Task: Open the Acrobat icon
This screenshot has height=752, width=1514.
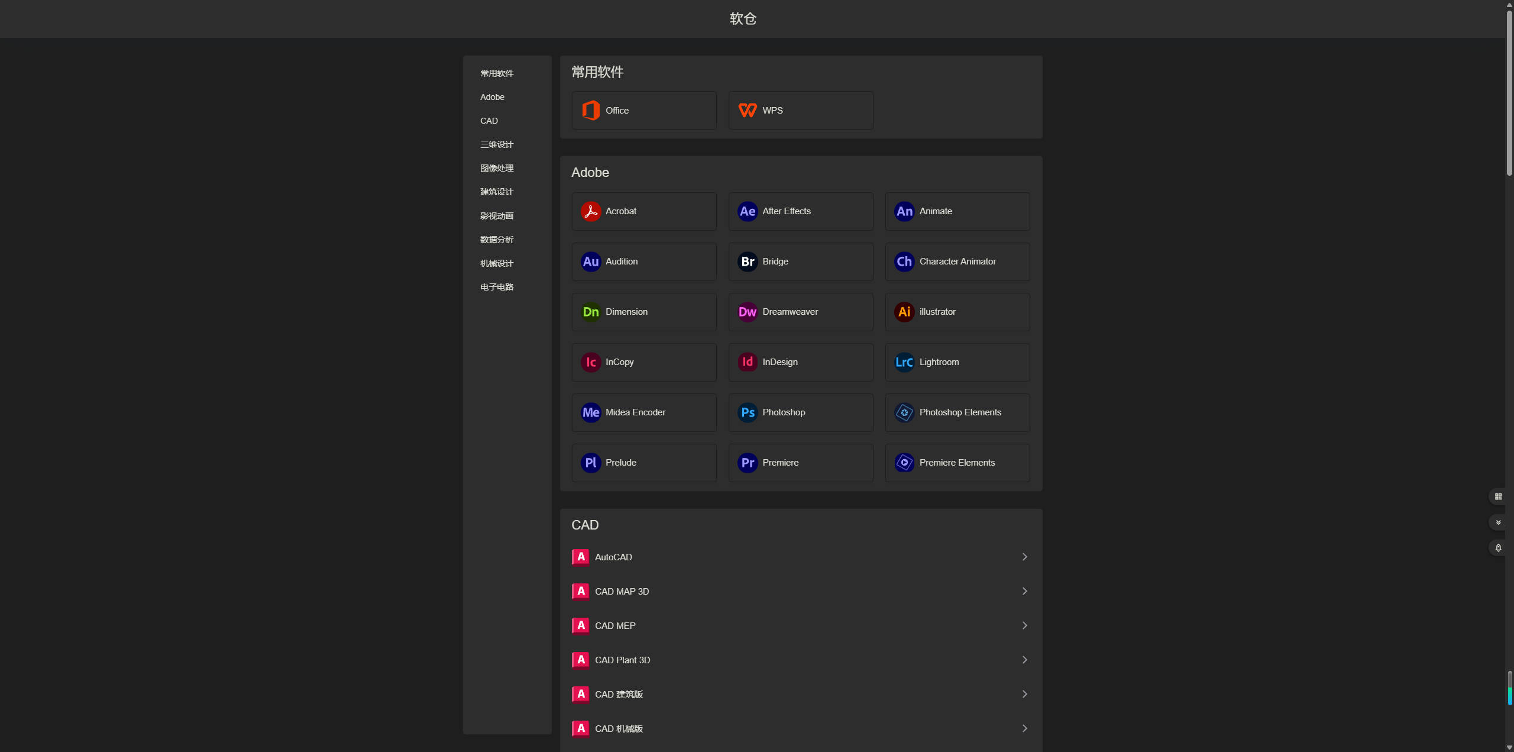Action: pos(590,211)
